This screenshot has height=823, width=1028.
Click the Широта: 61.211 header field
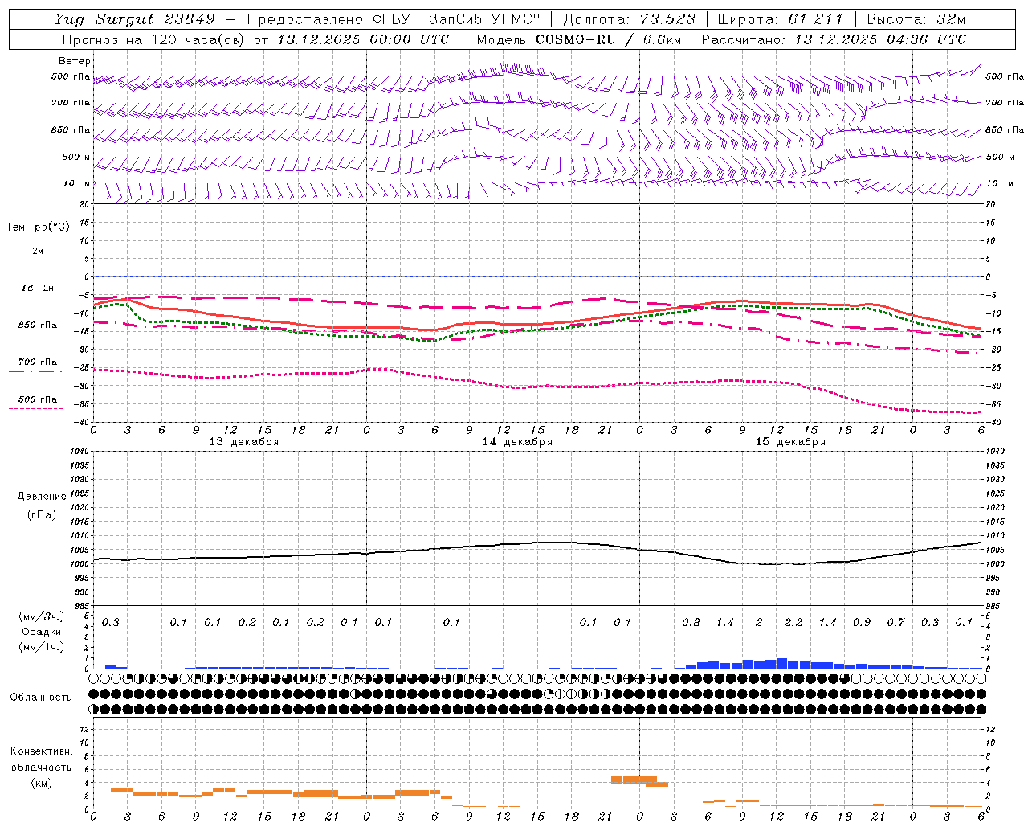click(x=780, y=19)
